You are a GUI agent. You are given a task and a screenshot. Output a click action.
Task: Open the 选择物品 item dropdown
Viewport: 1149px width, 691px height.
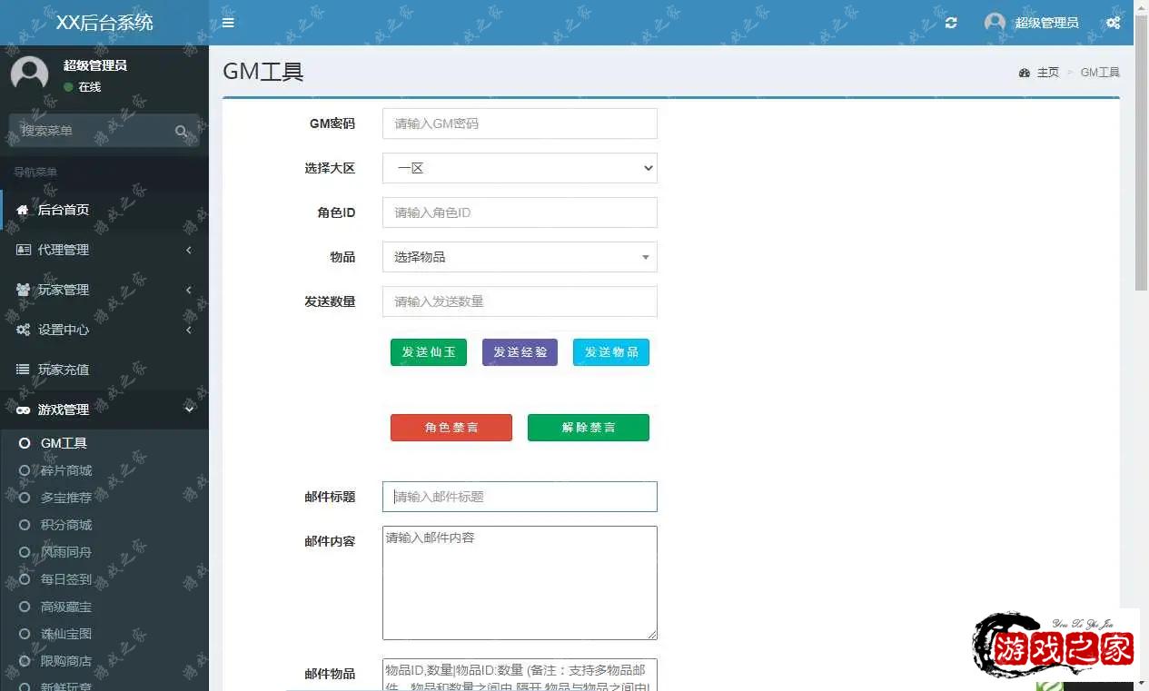(x=520, y=257)
